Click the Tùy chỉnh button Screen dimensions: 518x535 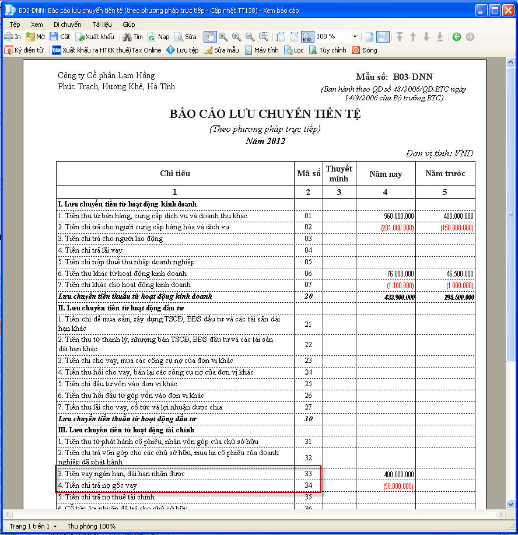click(x=328, y=50)
